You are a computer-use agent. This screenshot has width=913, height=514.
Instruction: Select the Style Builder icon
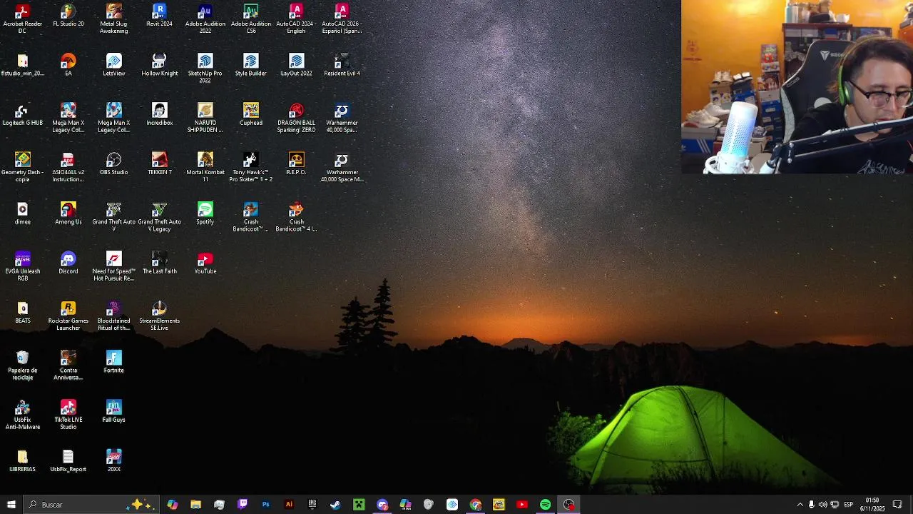click(x=251, y=65)
